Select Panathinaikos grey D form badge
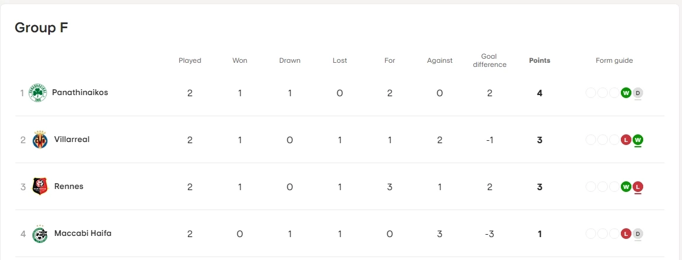This screenshot has width=682, height=260. click(x=638, y=93)
